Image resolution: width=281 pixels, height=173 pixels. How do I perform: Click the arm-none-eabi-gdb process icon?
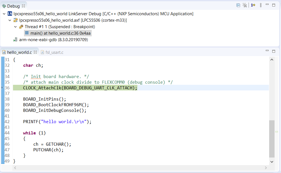16,40
